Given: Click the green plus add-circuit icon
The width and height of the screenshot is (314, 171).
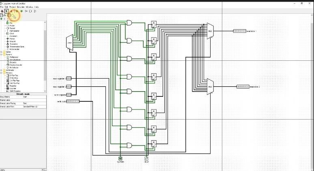Looking at the screenshot, I should tap(1, 19).
